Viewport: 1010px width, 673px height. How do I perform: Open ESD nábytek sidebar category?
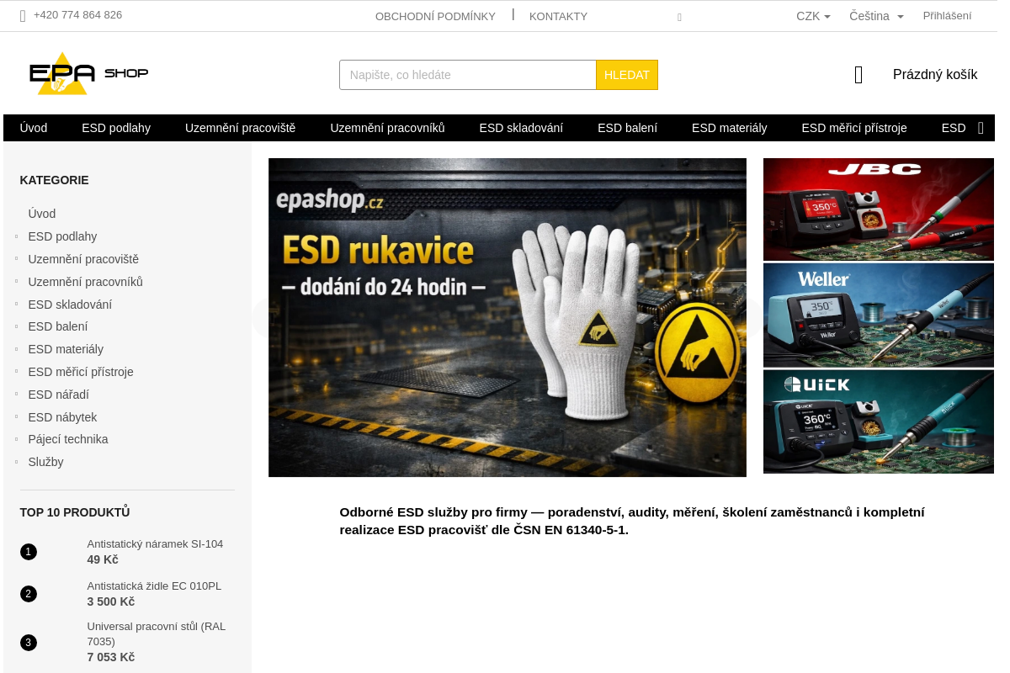(62, 417)
